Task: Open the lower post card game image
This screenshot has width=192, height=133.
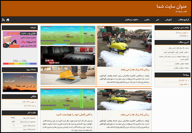Action: (68, 99)
